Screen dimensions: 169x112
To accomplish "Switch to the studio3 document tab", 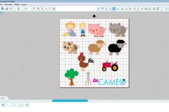I will click(x=4, y=98).
